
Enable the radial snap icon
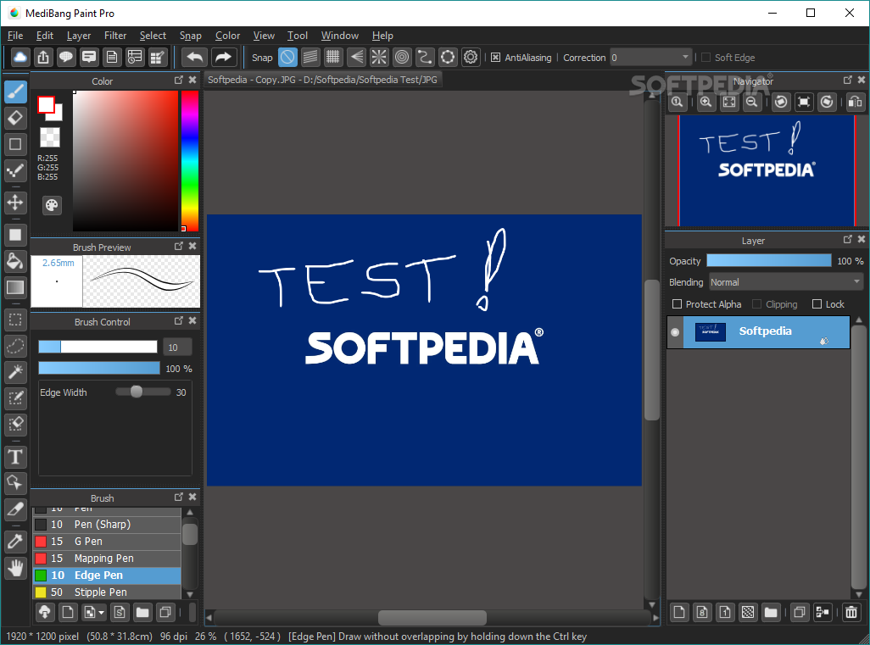379,57
